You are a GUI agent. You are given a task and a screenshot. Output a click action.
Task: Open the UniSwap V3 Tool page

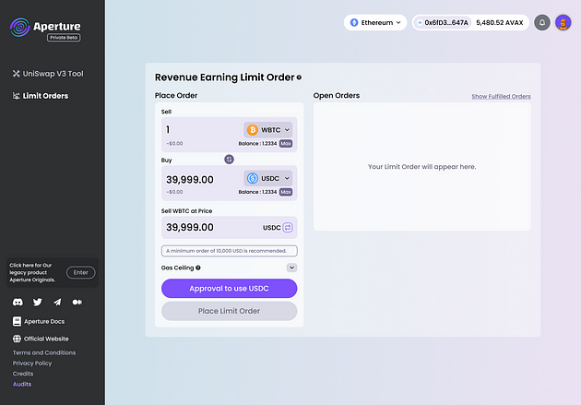48,74
